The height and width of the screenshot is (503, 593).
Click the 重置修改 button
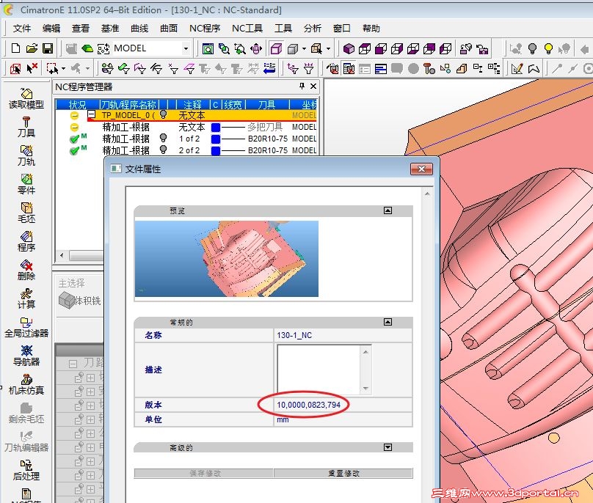343,473
